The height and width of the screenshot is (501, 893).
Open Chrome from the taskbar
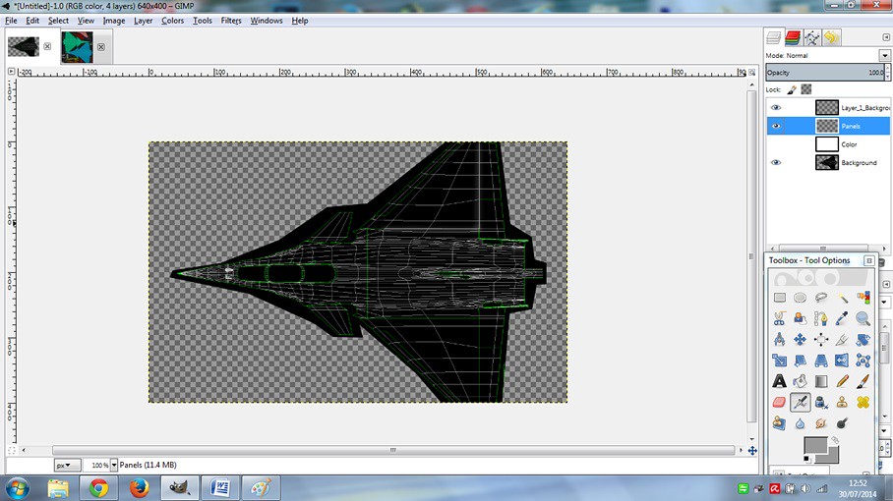[98, 488]
